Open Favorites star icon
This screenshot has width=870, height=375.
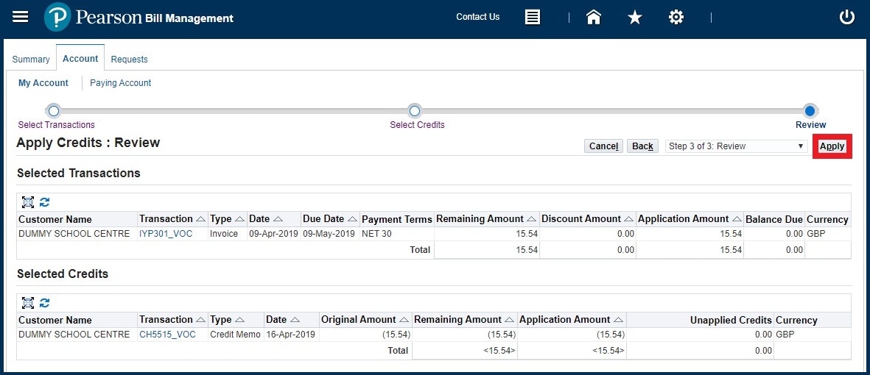point(635,17)
